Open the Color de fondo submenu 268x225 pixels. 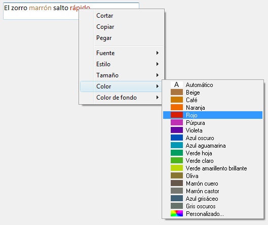click(x=121, y=98)
